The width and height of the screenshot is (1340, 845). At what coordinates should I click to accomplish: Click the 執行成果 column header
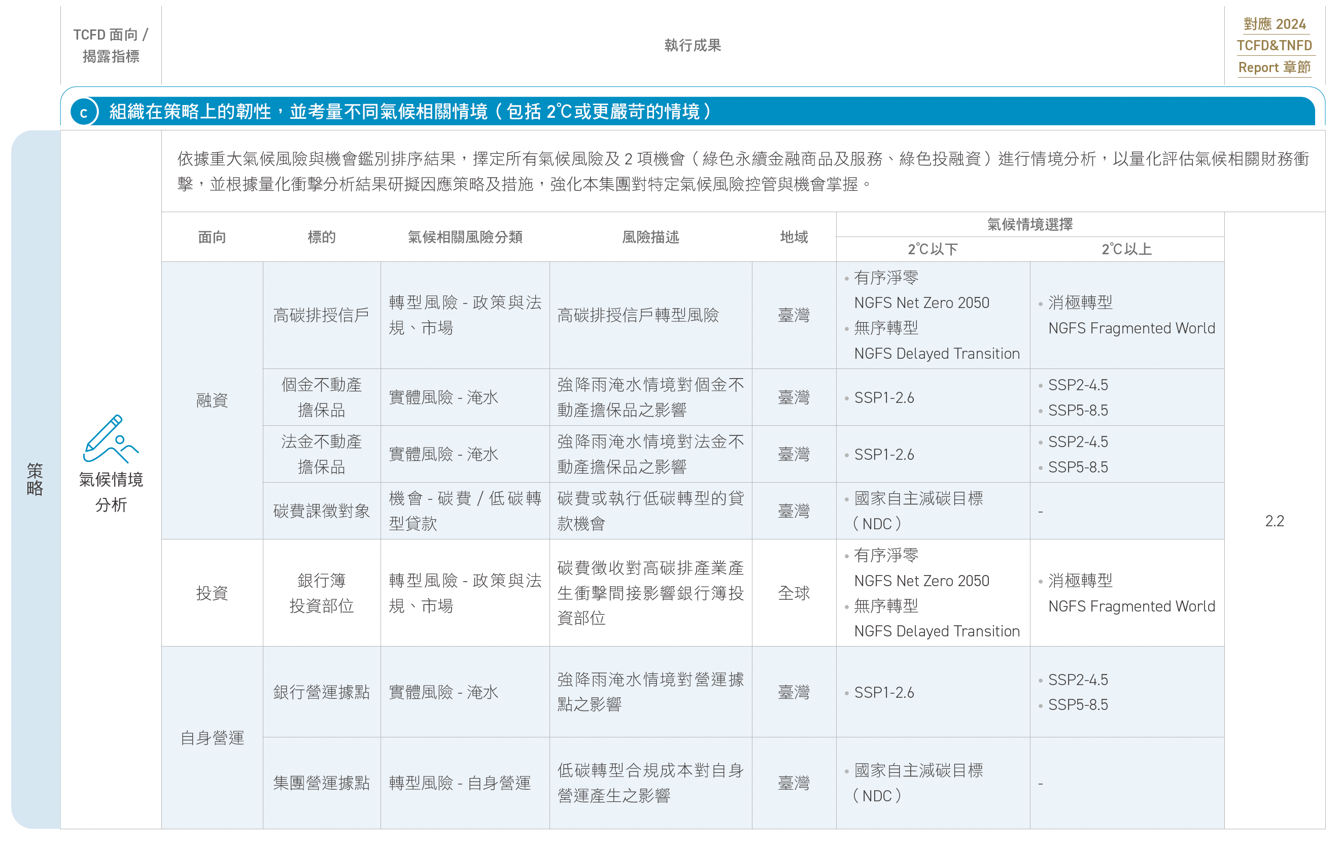pyautogui.click(x=693, y=46)
